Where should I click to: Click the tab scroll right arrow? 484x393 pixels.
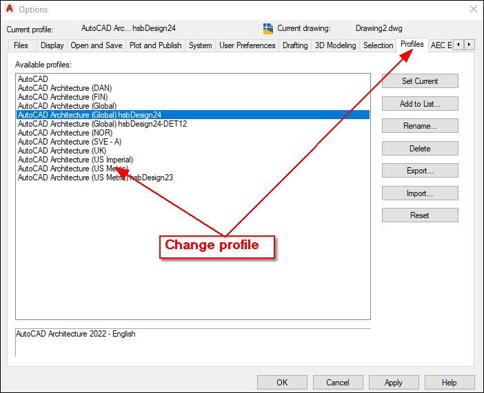pos(470,45)
